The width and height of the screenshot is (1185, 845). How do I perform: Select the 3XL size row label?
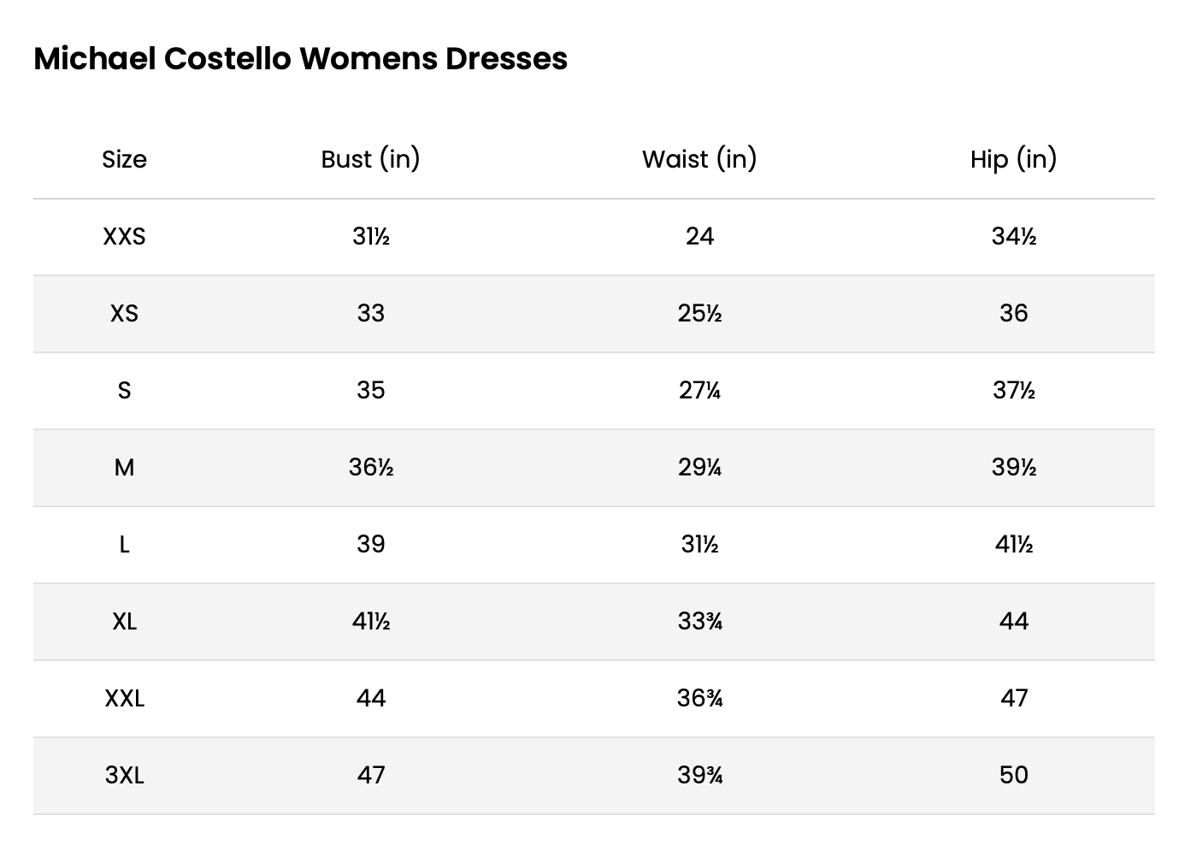point(124,776)
